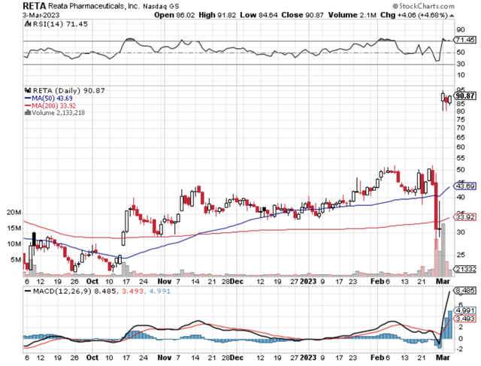Click the RSI(14) indicator icon
Viewport: 481px width, 366px height.
27,23
